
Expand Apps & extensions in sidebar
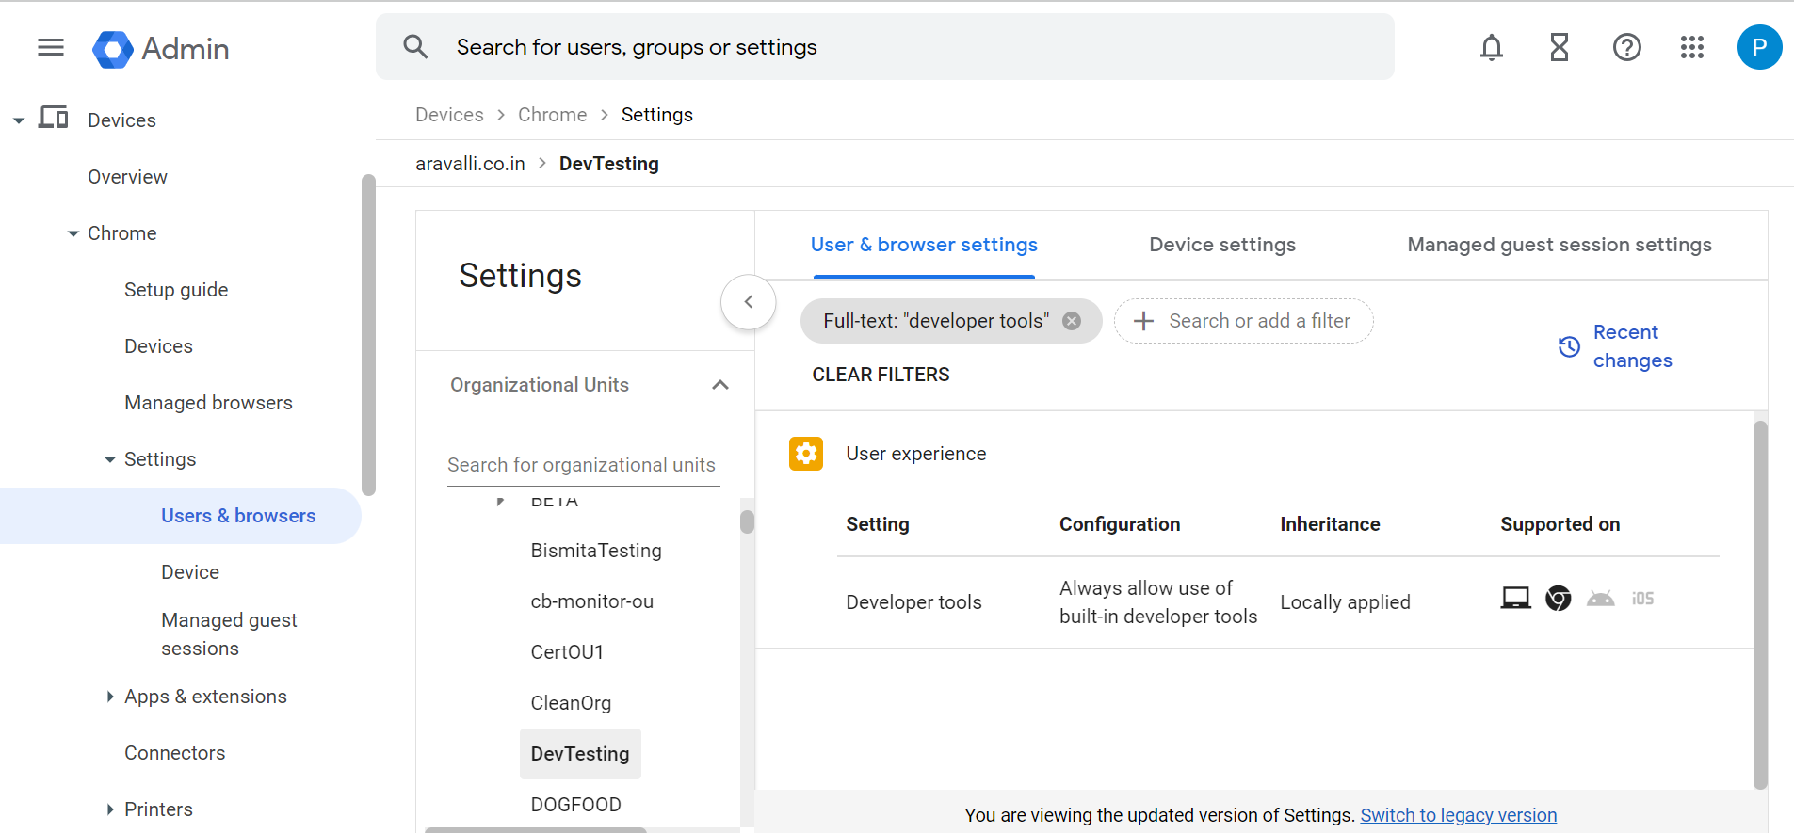click(x=110, y=697)
